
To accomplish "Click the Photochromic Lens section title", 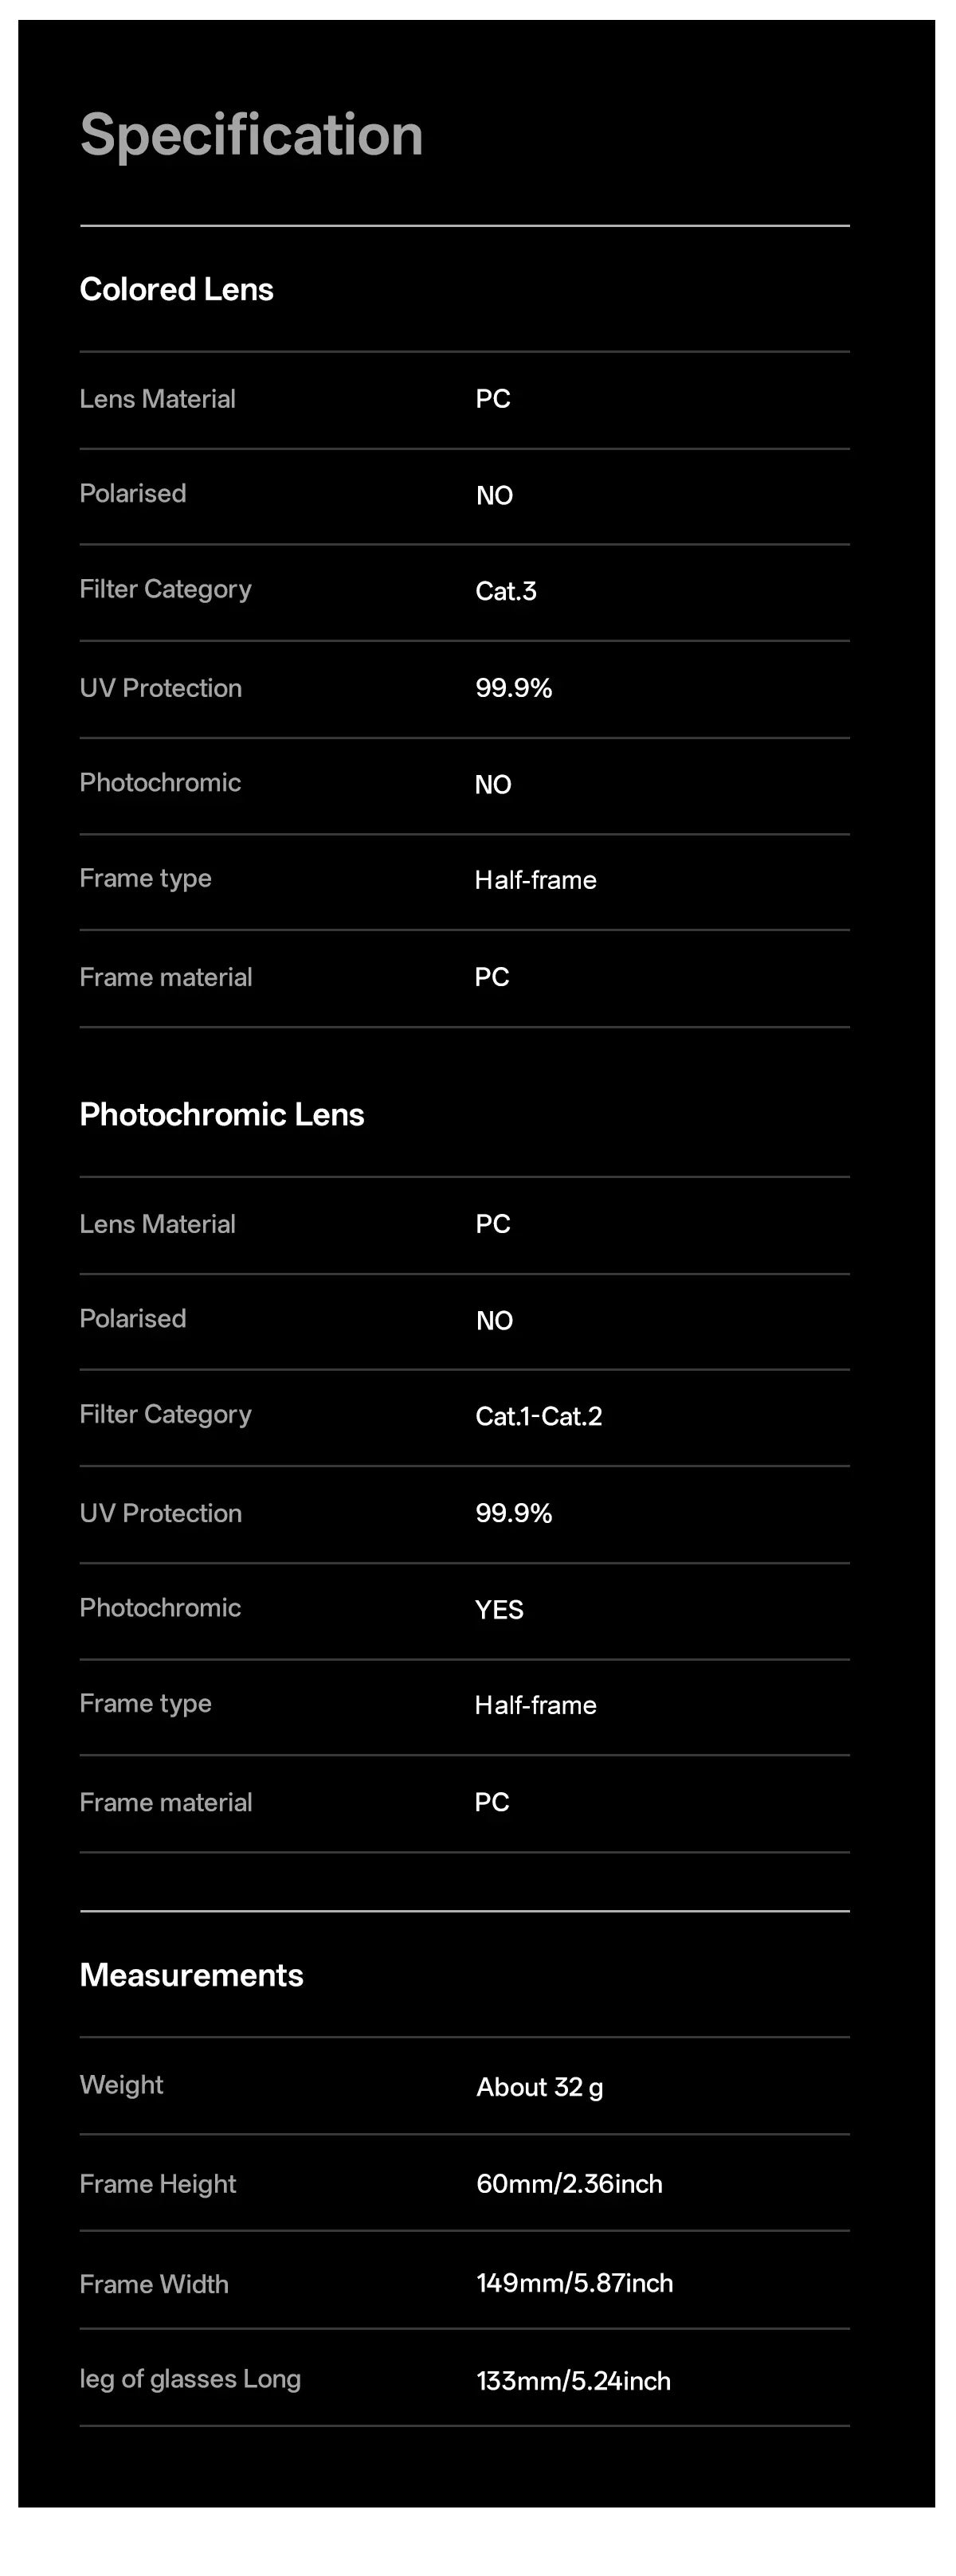I will tap(222, 1114).
